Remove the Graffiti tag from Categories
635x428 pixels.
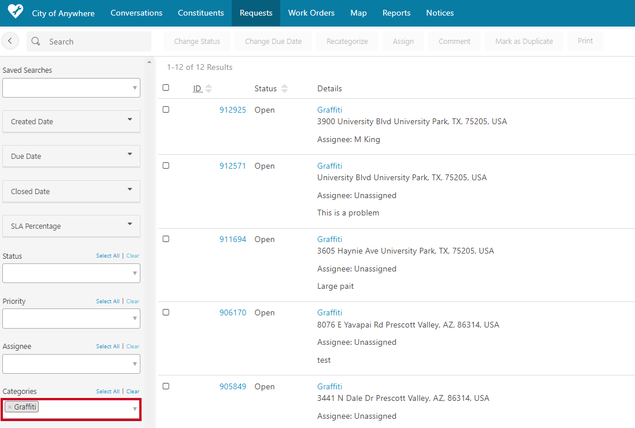(x=10, y=407)
